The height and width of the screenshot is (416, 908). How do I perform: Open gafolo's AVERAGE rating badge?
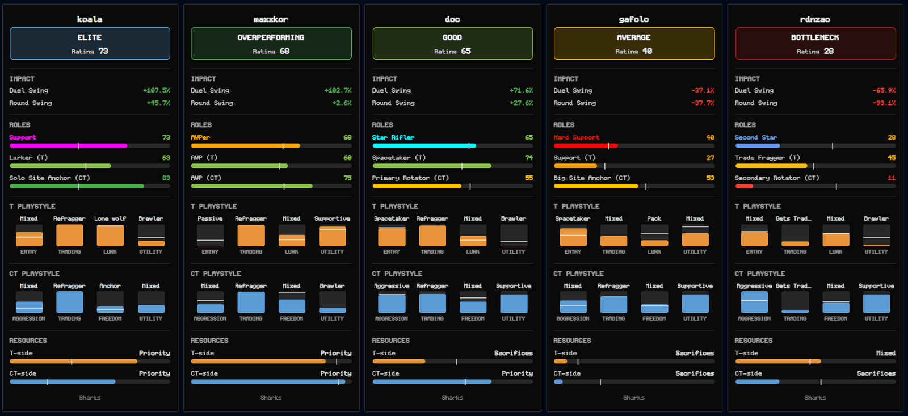point(634,44)
